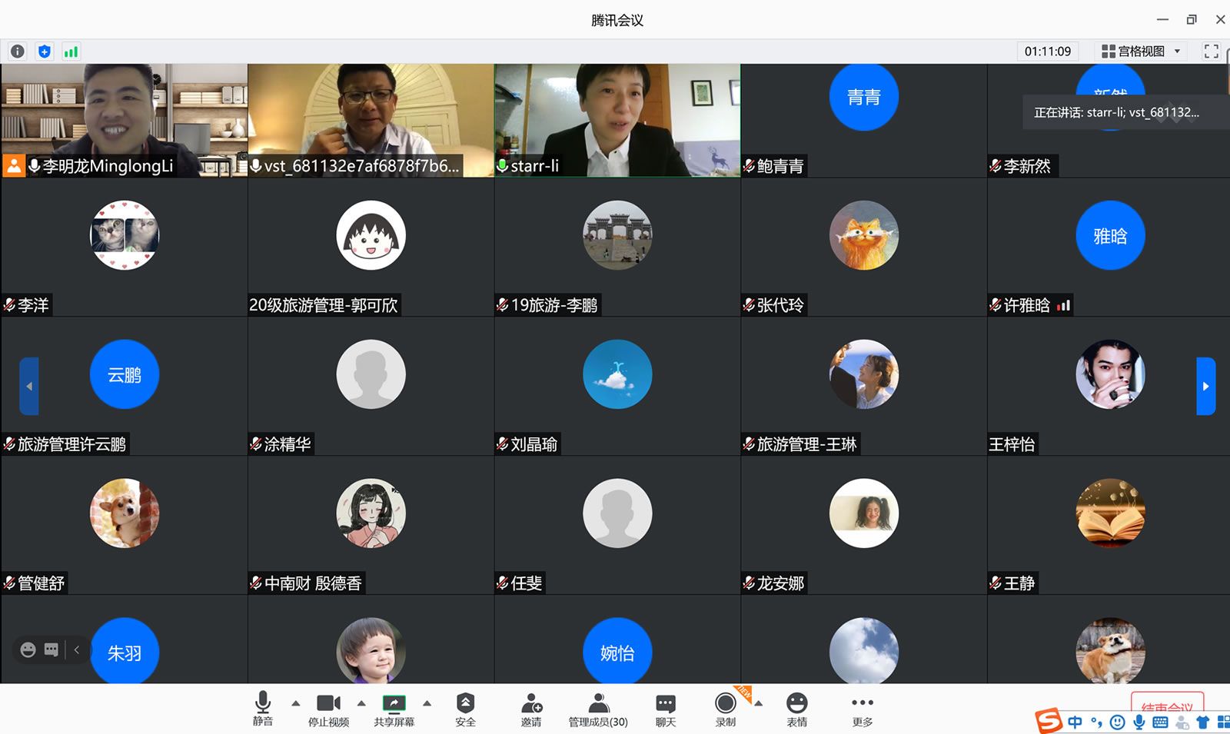
Task: Click Sogou voice input microphone icon
Action: click(x=1139, y=722)
